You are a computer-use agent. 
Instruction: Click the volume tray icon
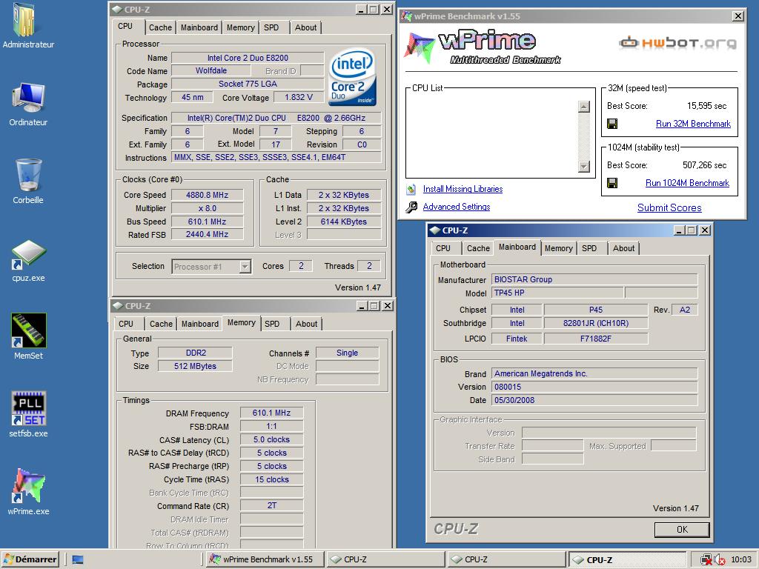[x=719, y=559]
